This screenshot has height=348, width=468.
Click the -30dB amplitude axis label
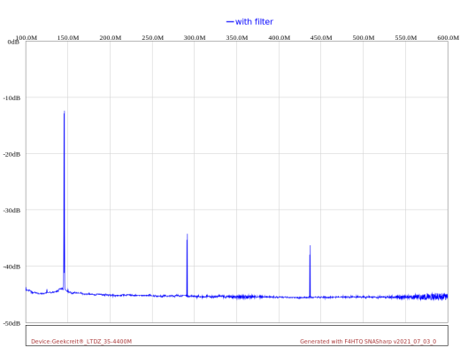[12, 210]
